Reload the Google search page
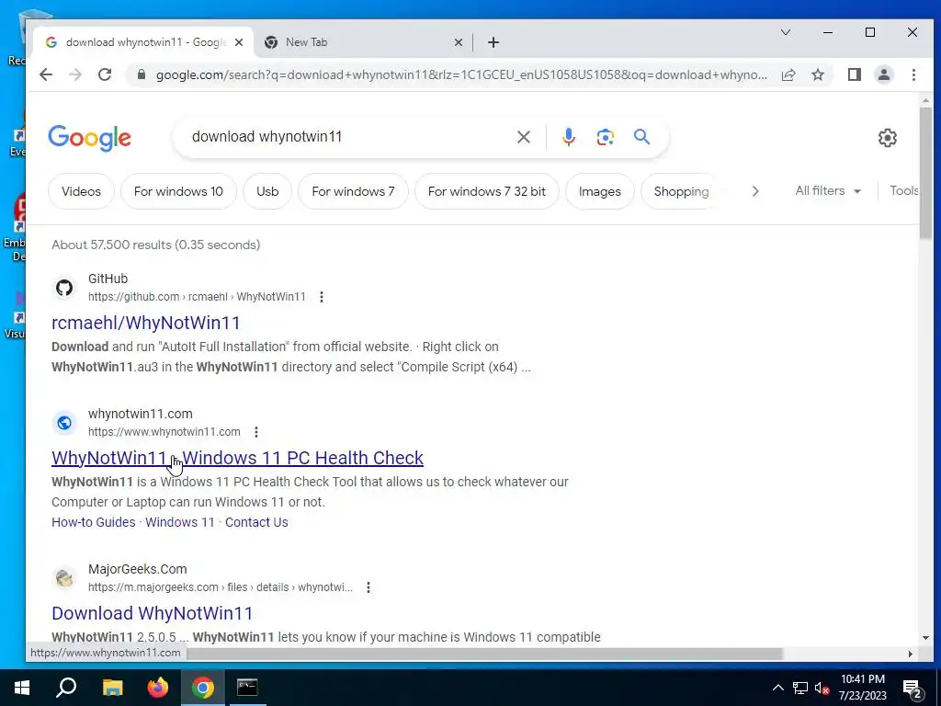This screenshot has width=941, height=706. [105, 74]
